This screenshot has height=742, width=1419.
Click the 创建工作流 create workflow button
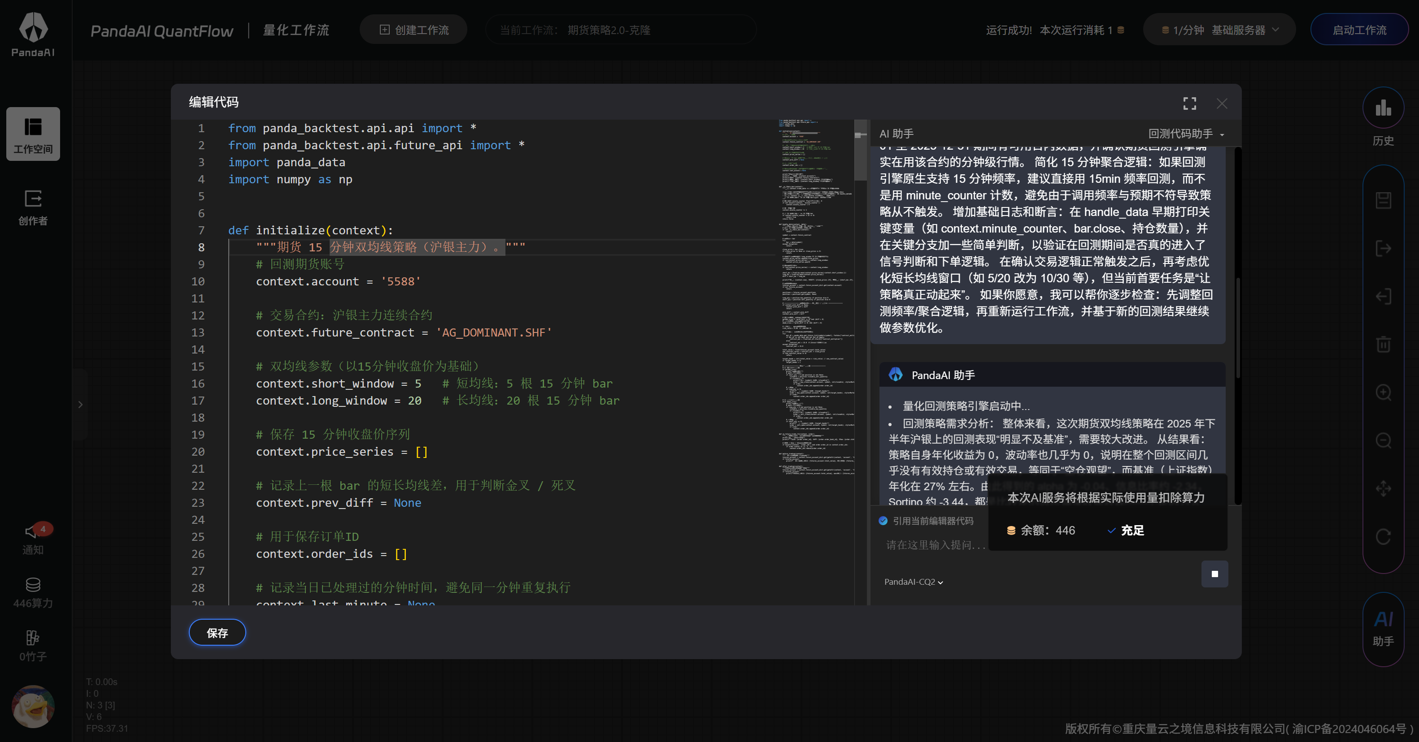[414, 30]
